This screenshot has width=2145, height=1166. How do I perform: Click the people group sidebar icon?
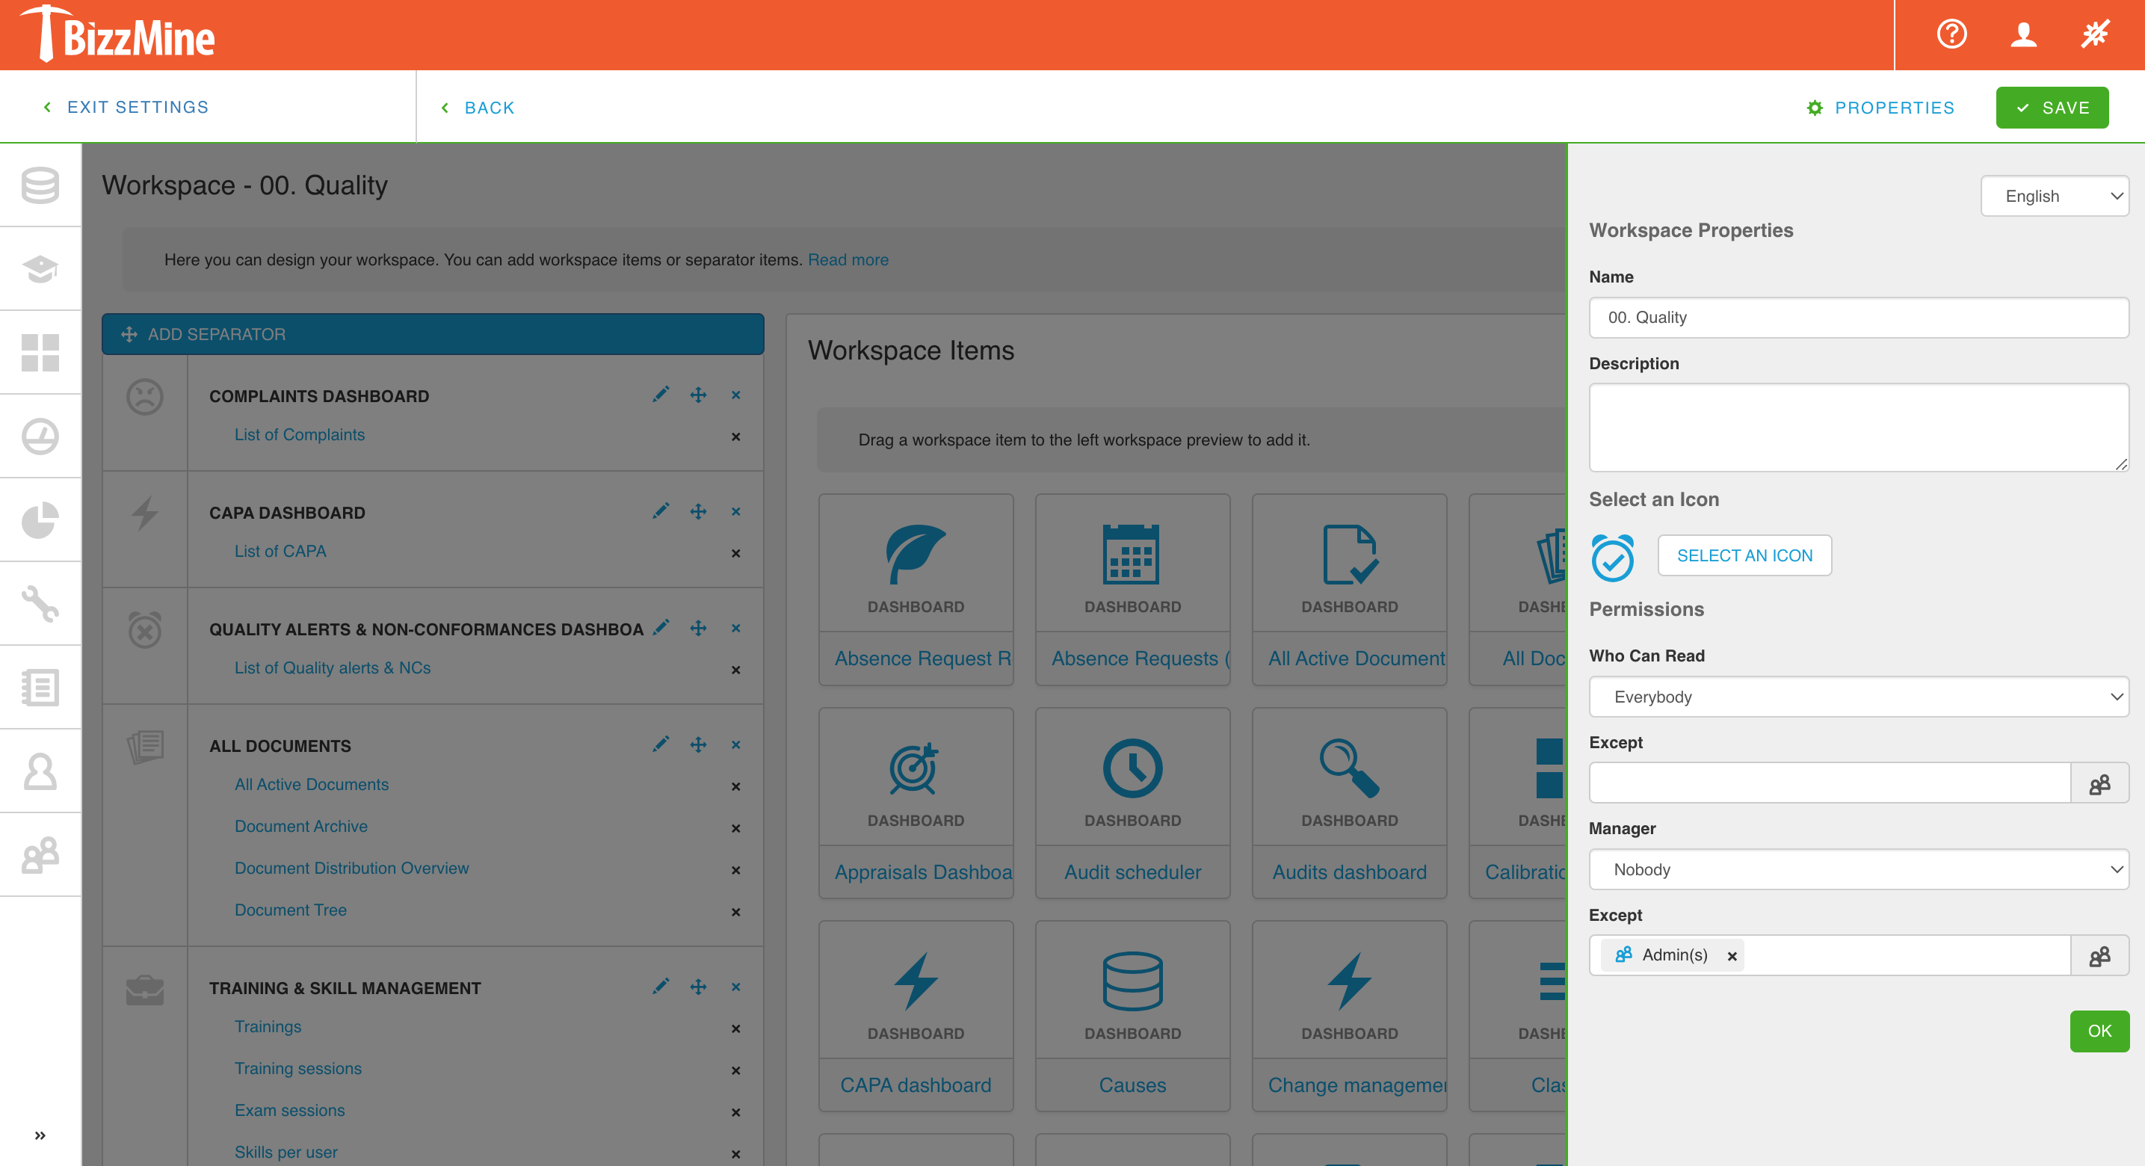(40, 854)
